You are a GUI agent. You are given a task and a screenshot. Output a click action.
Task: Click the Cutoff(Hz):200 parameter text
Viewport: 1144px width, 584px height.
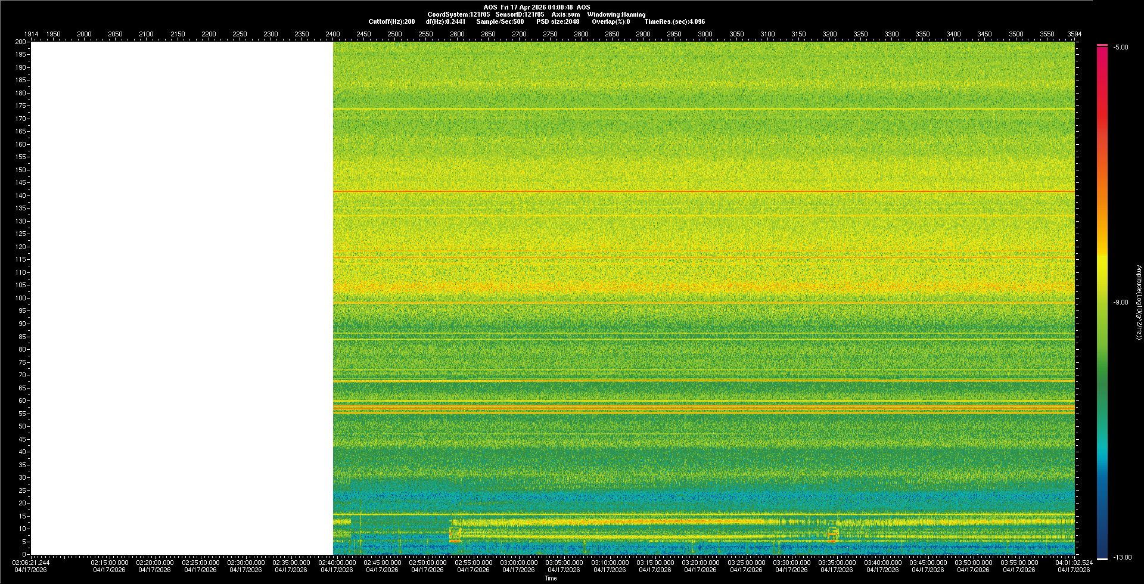coord(391,21)
